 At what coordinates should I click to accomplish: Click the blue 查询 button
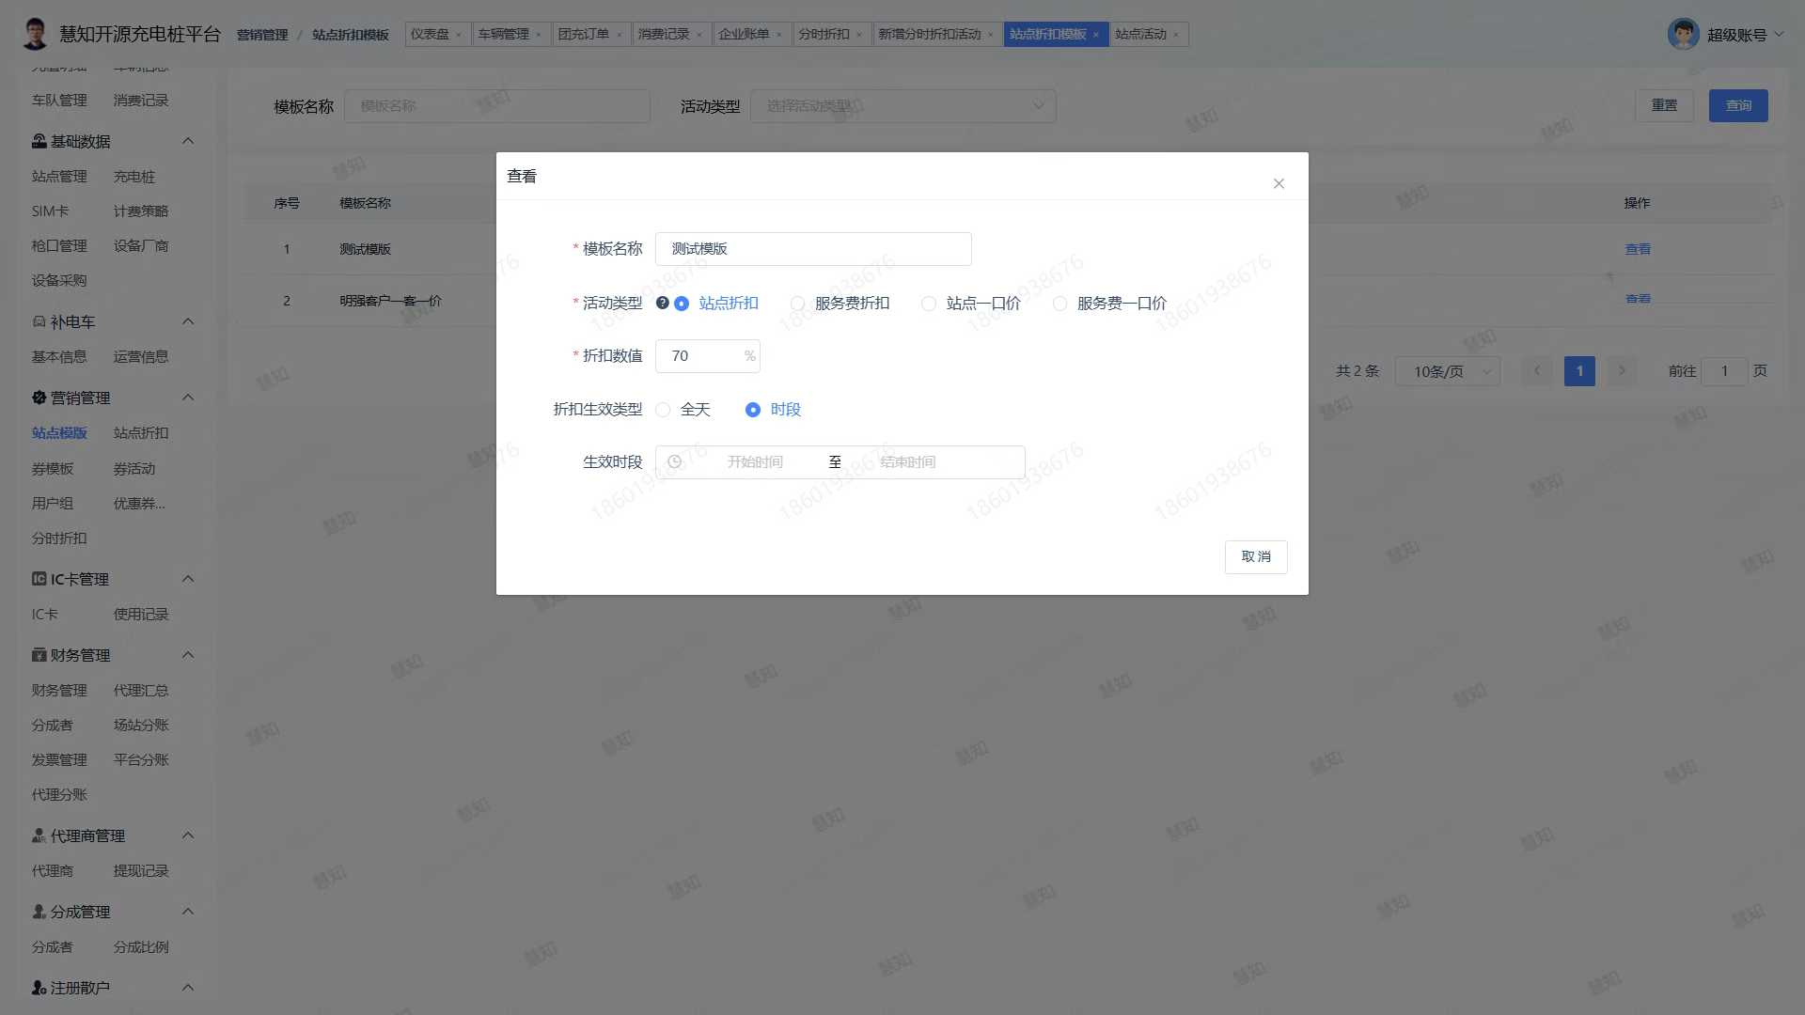(1737, 105)
